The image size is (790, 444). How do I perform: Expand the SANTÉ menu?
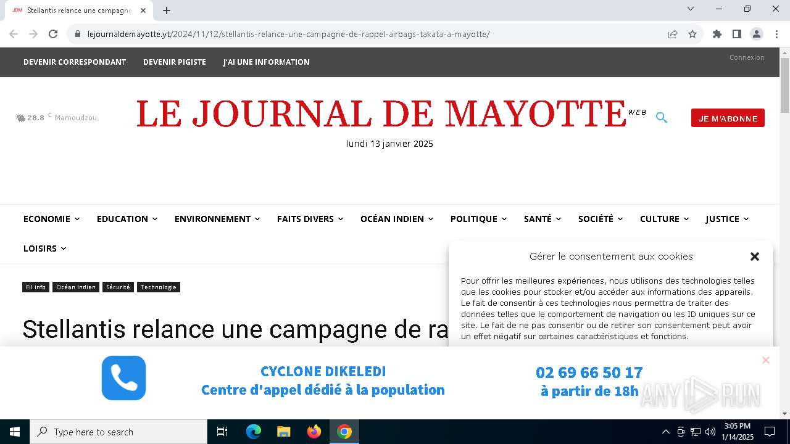pyautogui.click(x=543, y=219)
